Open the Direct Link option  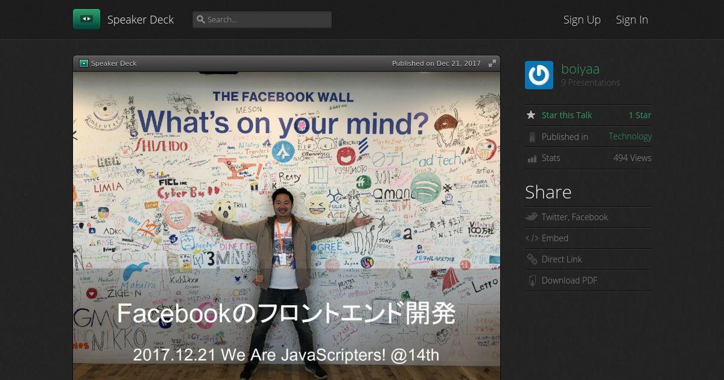click(x=562, y=259)
